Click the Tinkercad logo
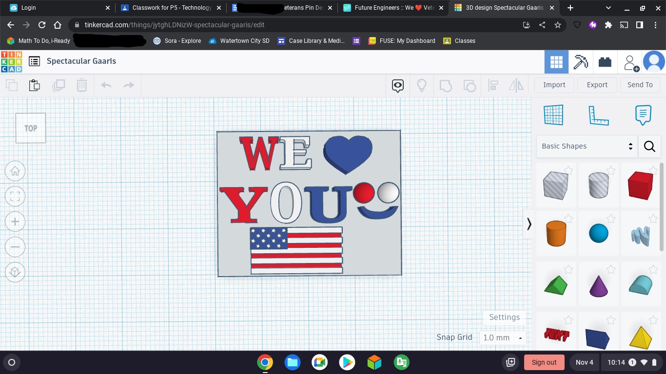The width and height of the screenshot is (666, 374). click(11, 61)
